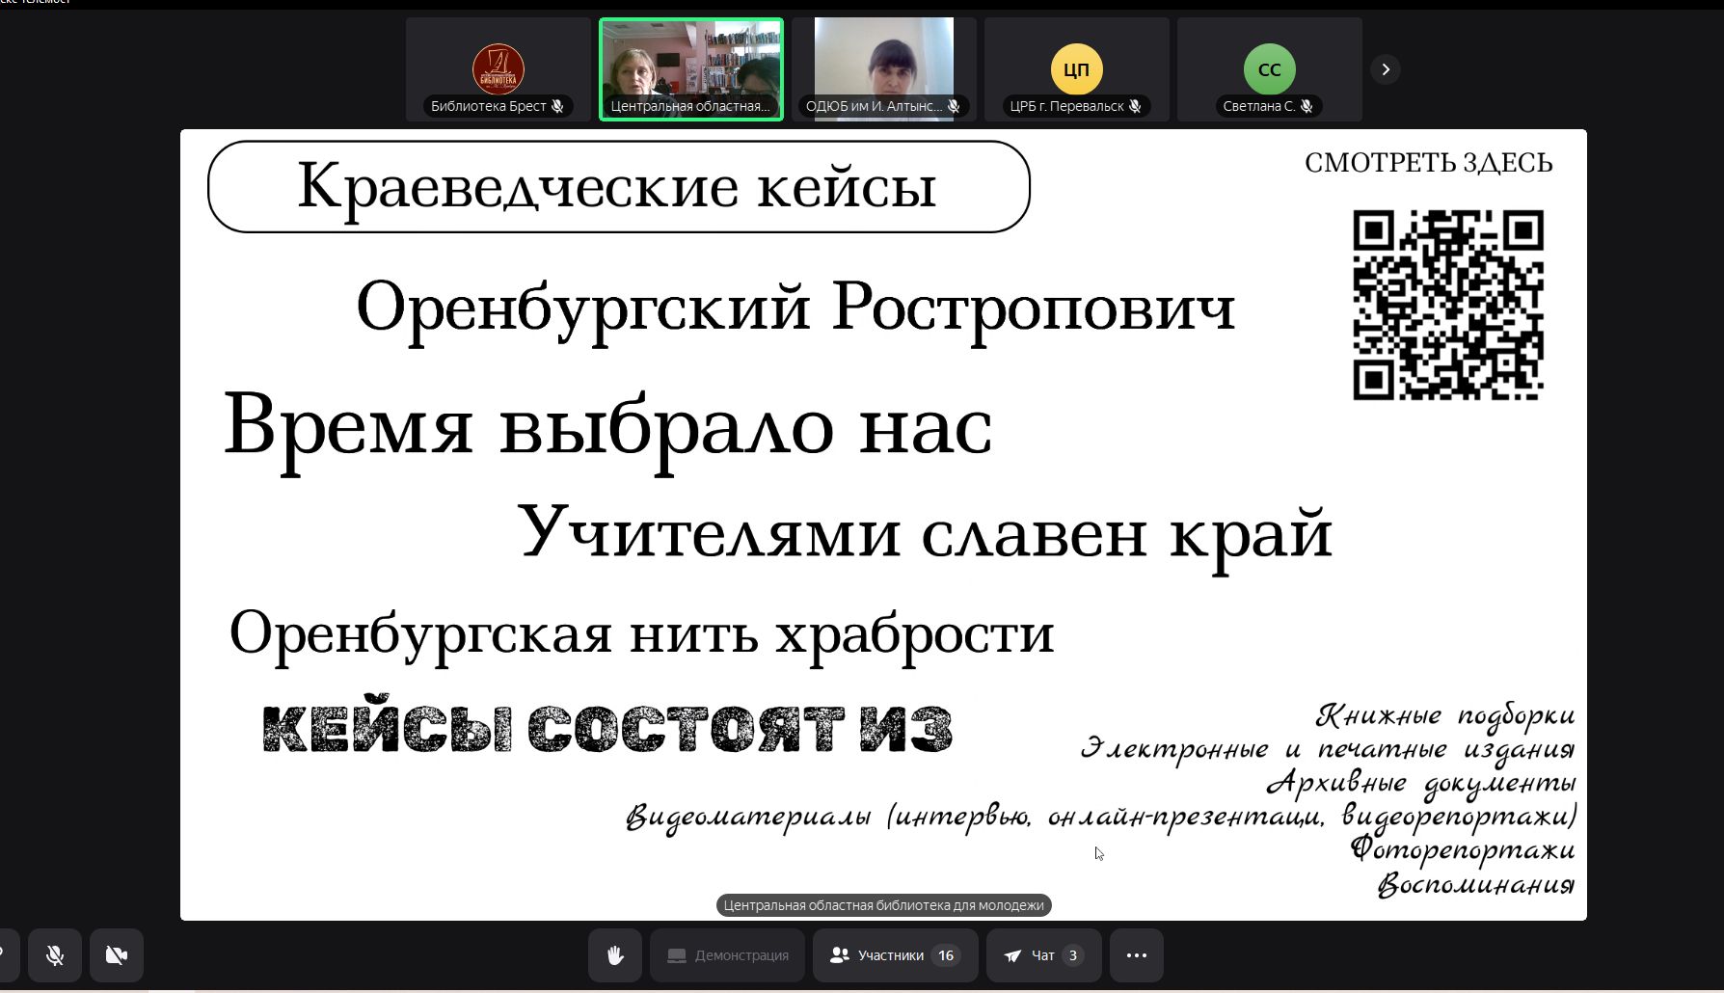Viewport: 1724px width, 993px height.
Task: Click muted mic icon beside ЦРБ г. Перевальск
Action: point(1136,106)
